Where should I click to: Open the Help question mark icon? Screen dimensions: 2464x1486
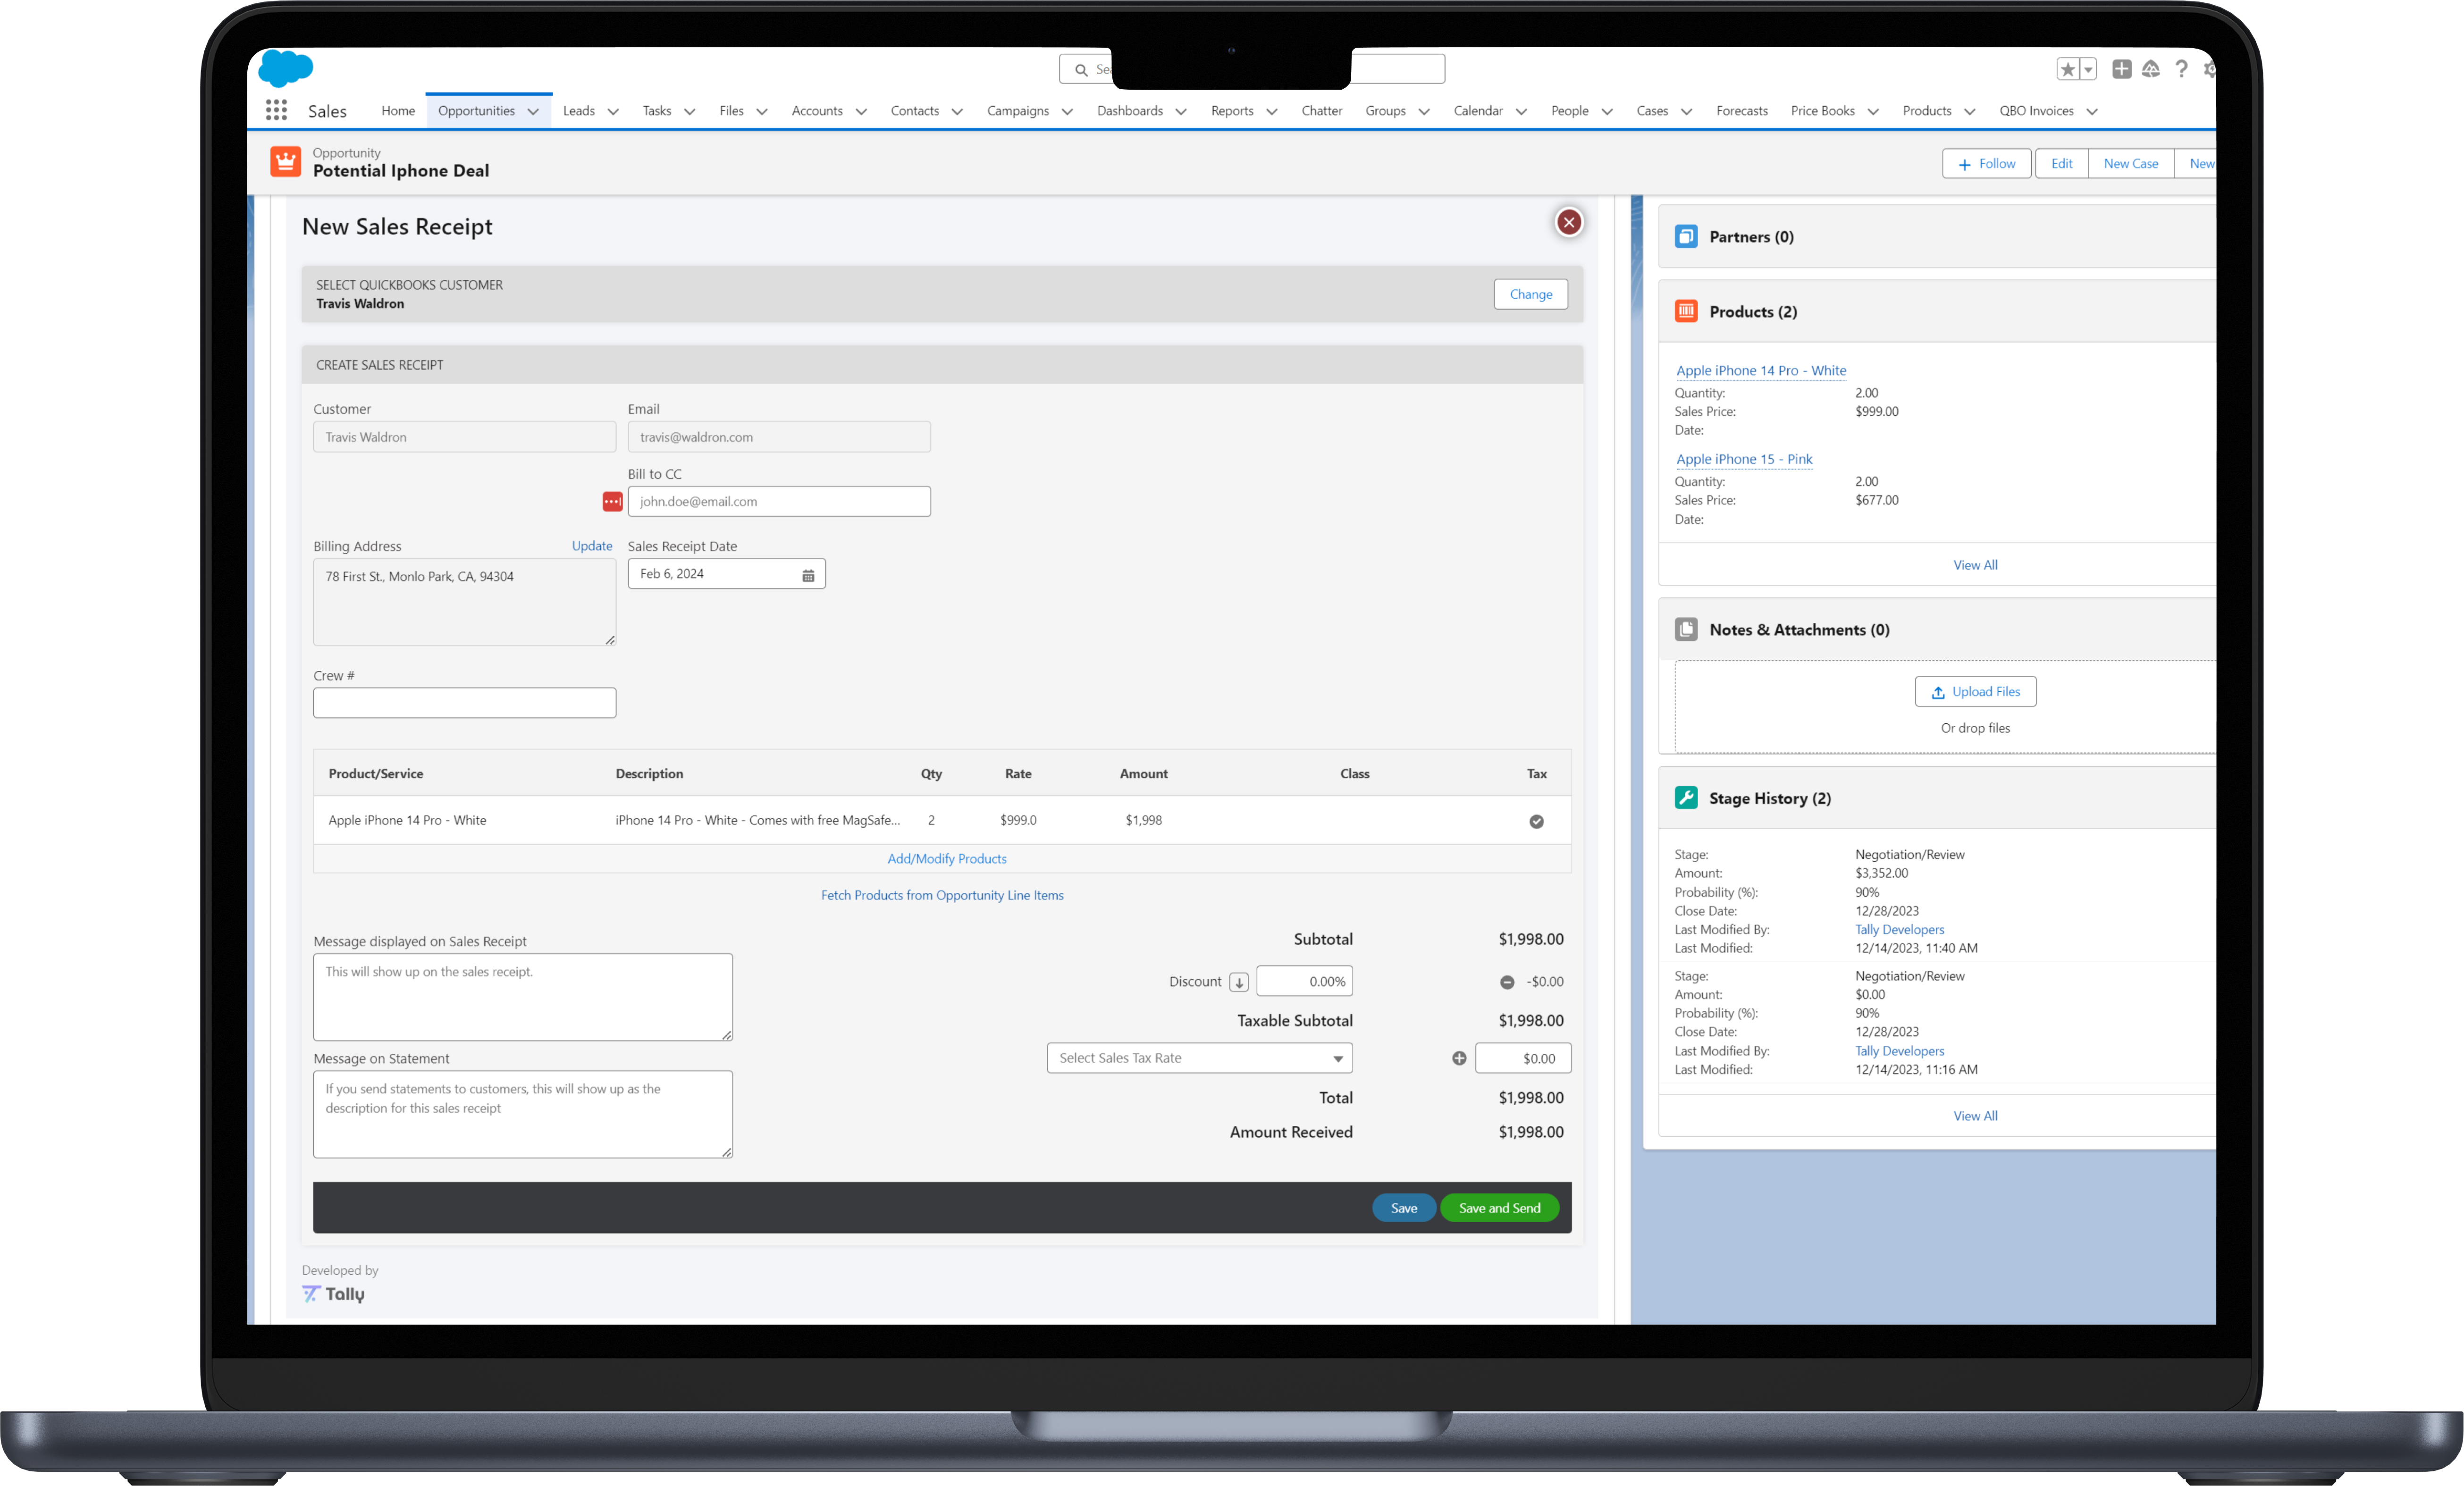(x=2181, y=69)
